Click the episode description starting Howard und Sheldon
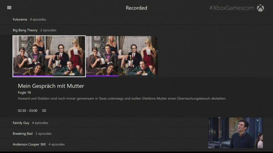The height and width of the screenshot is (153, 273). click(122, 99)
